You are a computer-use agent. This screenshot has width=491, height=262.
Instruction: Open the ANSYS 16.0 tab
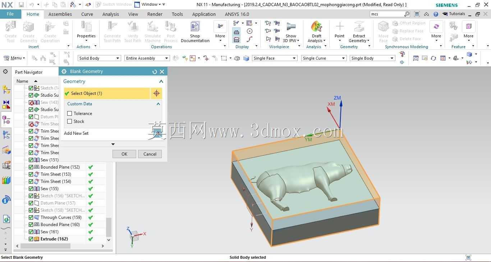click(237, 14)
